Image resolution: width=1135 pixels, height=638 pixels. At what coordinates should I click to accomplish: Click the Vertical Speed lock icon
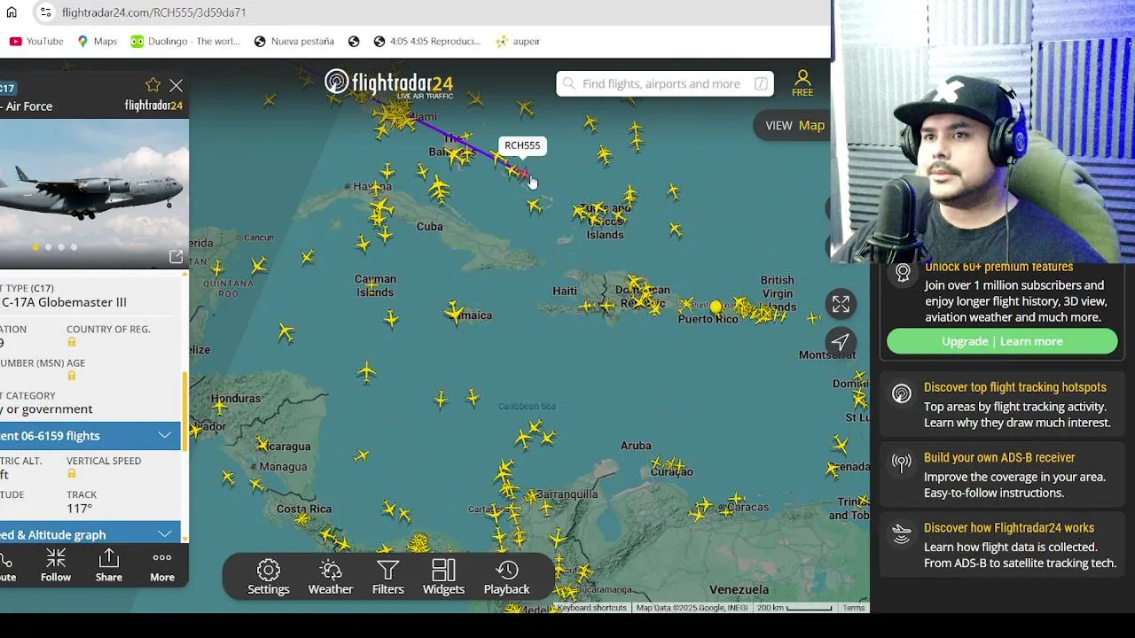[x=72, y=474]
